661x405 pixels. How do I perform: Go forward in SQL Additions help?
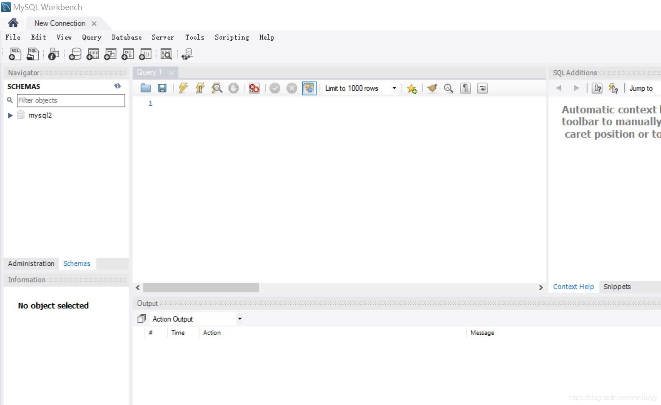576,88
